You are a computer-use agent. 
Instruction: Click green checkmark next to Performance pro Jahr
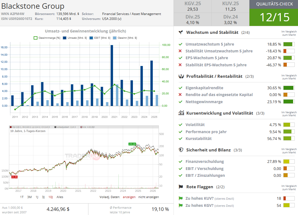click(x=180, y=132)
